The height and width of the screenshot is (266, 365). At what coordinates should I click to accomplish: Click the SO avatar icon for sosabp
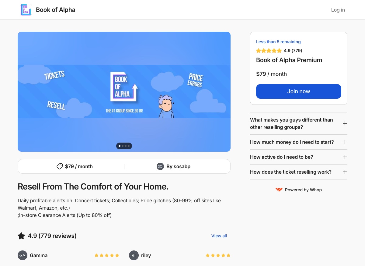[160, 166]
